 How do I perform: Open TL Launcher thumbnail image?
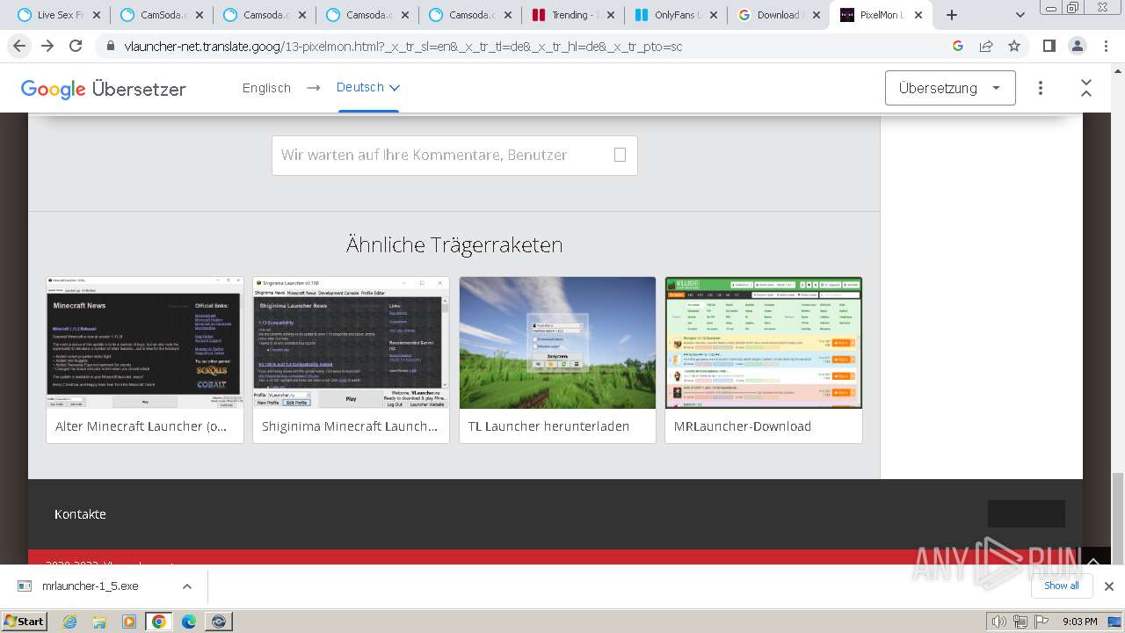557,343
